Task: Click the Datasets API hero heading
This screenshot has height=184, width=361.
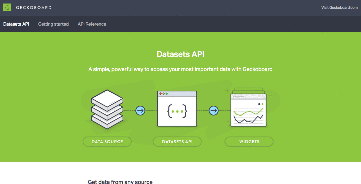Action: [180, 54]
